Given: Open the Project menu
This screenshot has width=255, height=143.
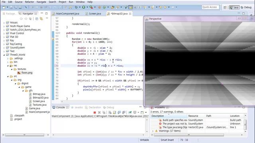Looking at the screenshot, I should tap(62, 2).
